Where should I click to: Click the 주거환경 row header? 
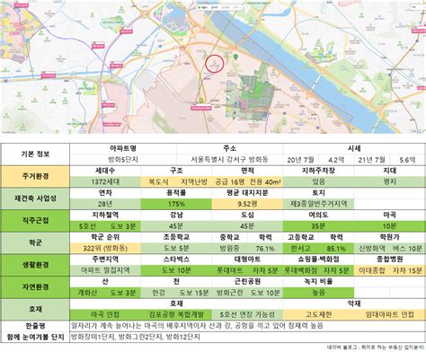point(35,176)
